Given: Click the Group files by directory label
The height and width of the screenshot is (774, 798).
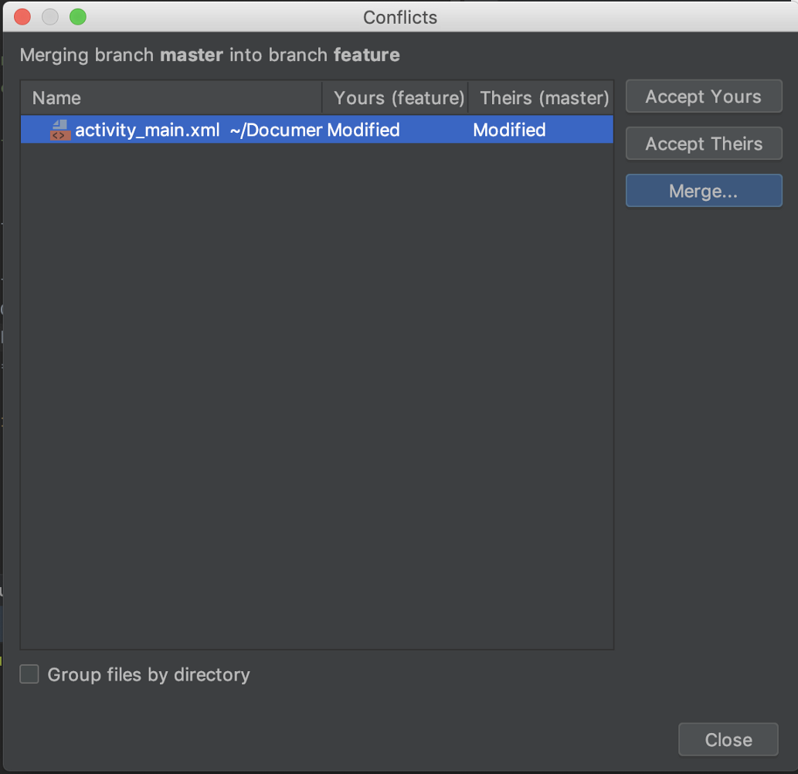Looking at the screenshot, I should tap(148, 674).
